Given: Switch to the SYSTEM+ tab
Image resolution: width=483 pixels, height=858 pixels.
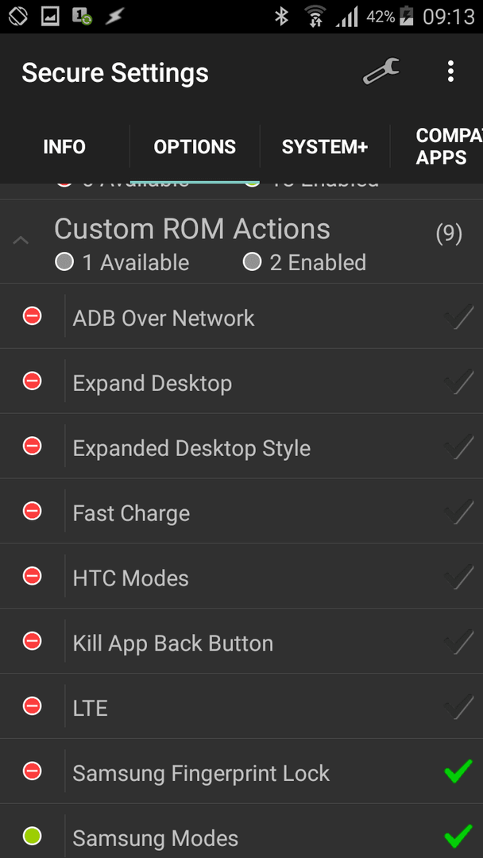Looking at the screenshot, I should pos(325,147).
